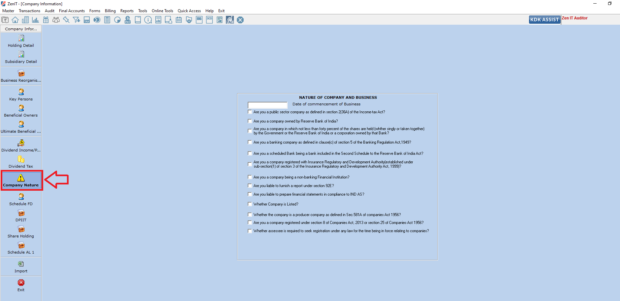Select Company Nature in sidebar

point(21,180)
